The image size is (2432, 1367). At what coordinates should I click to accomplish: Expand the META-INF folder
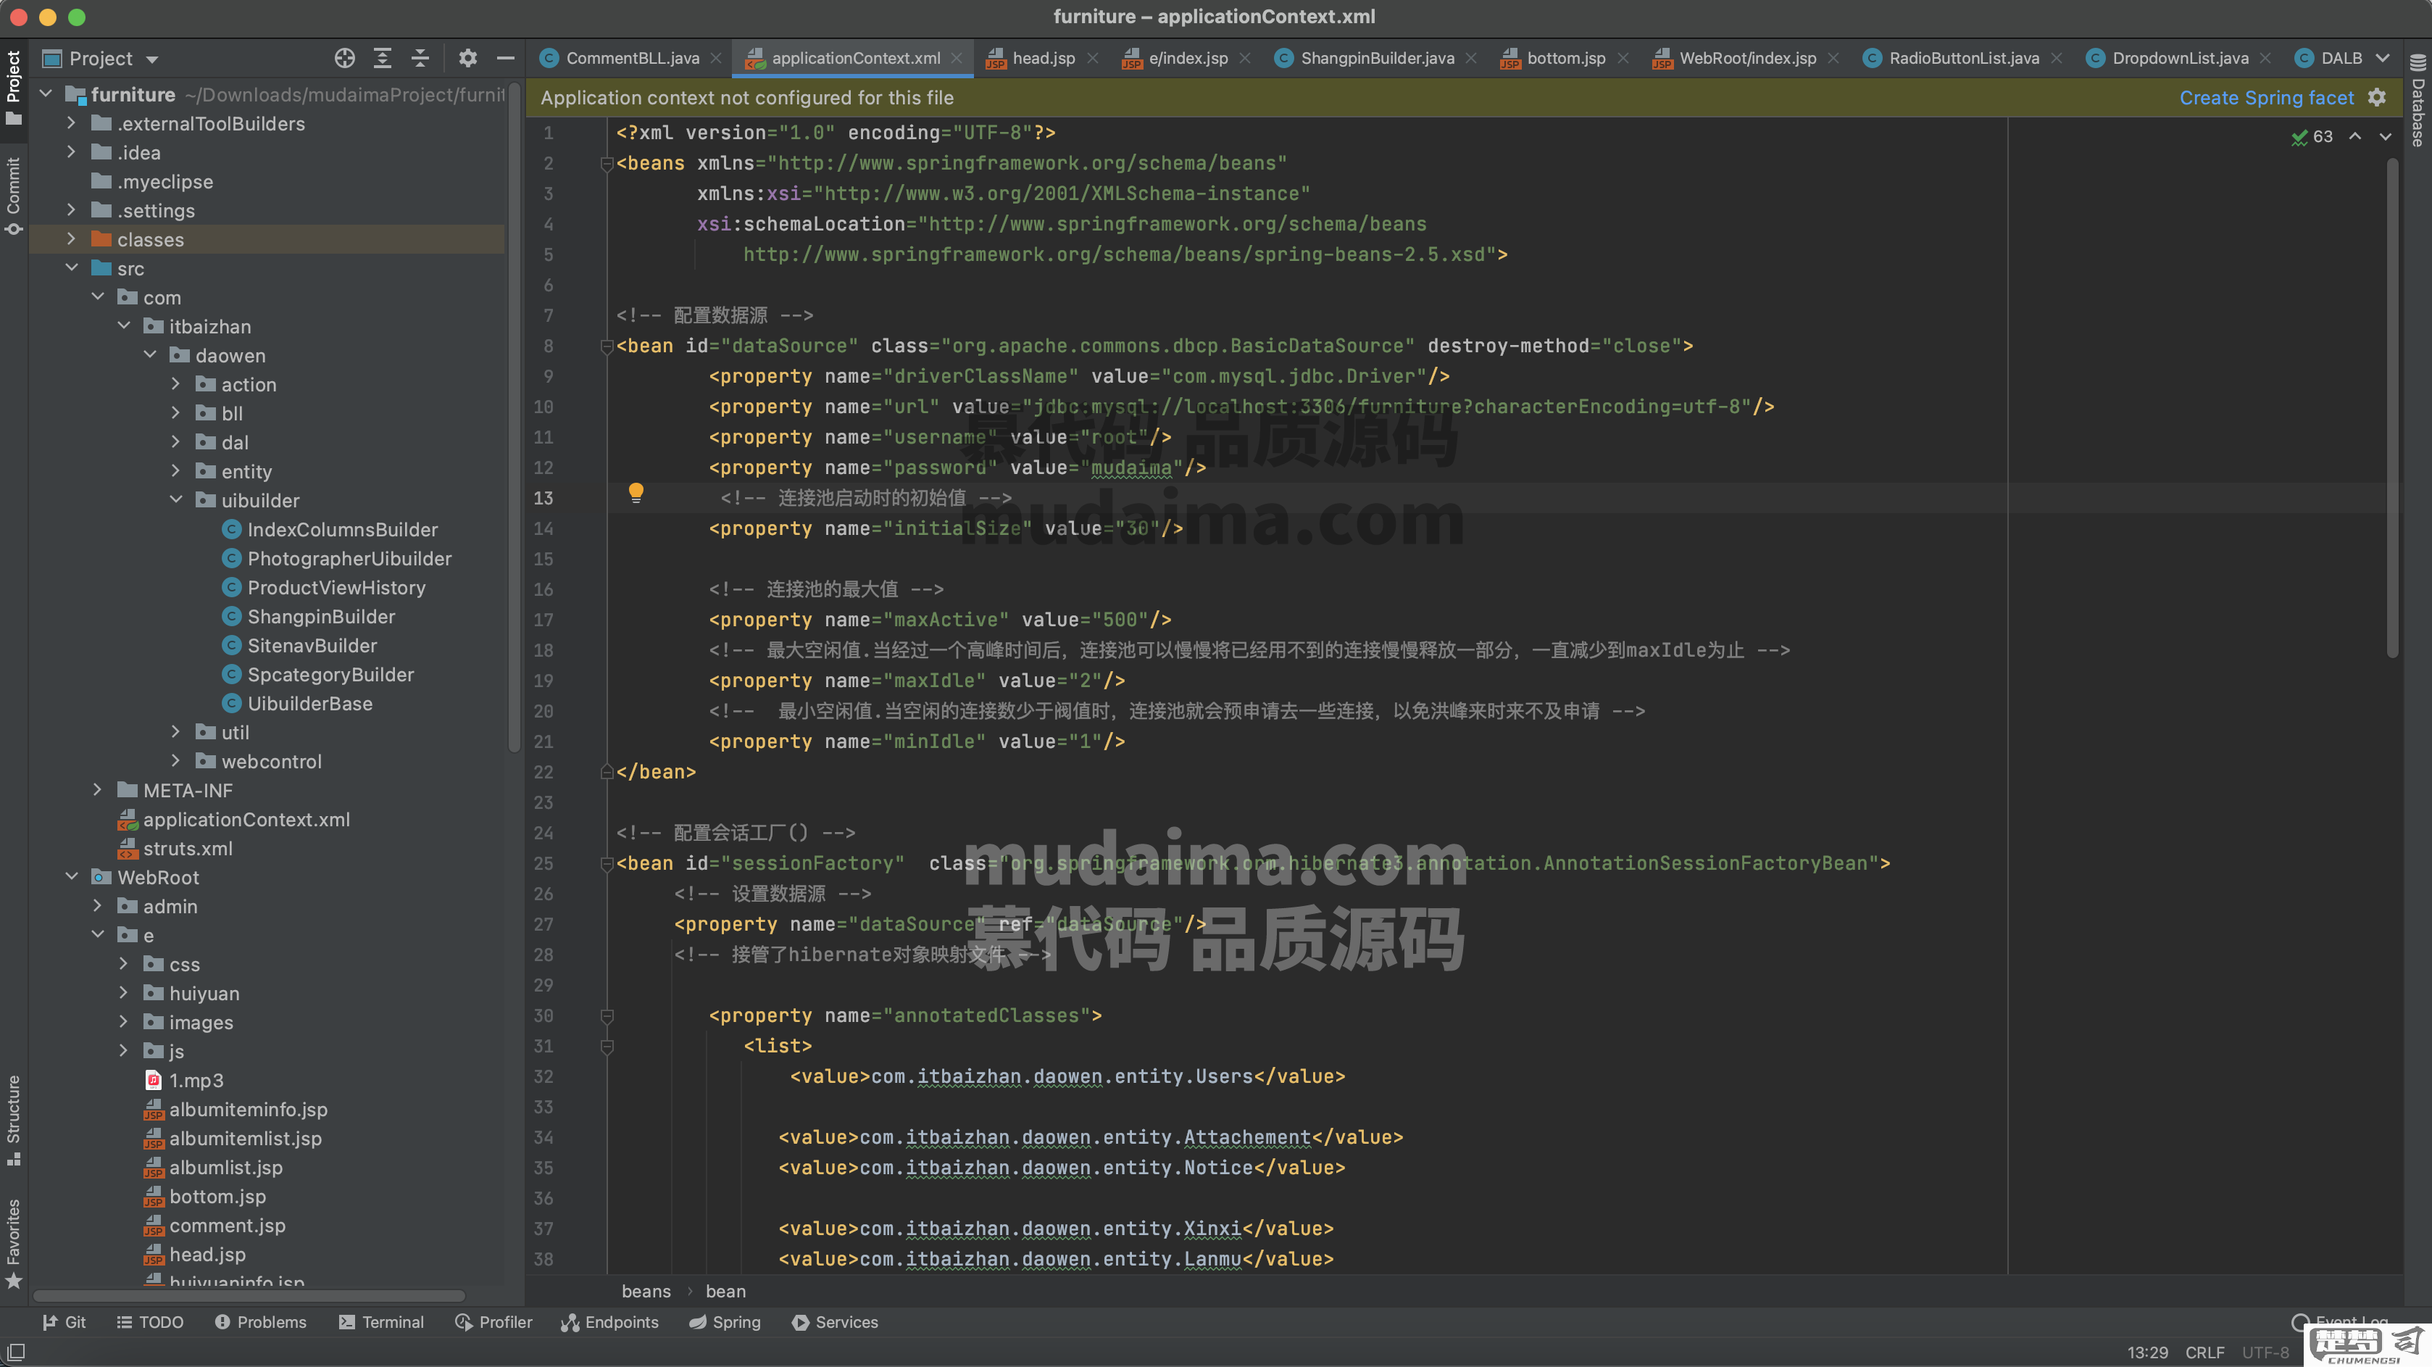point(97,790)
